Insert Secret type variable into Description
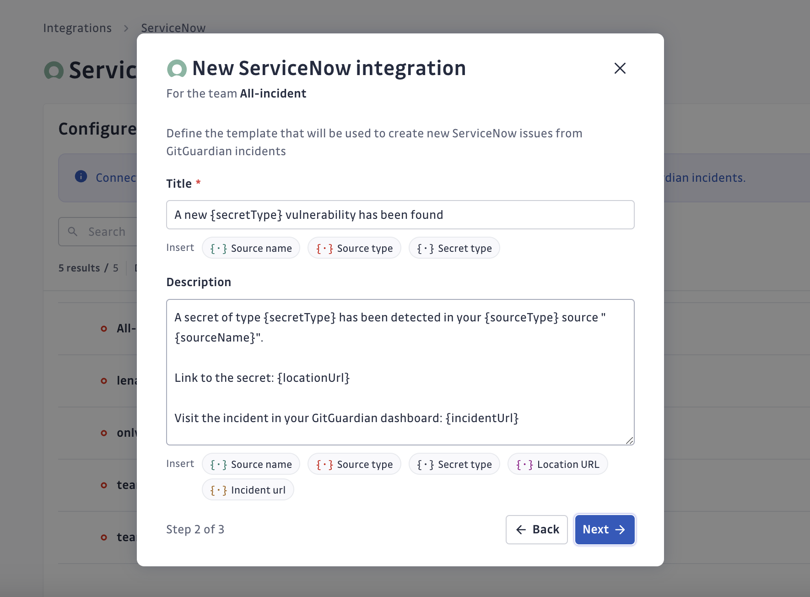 pyautogui.click(x=454, y=464)
